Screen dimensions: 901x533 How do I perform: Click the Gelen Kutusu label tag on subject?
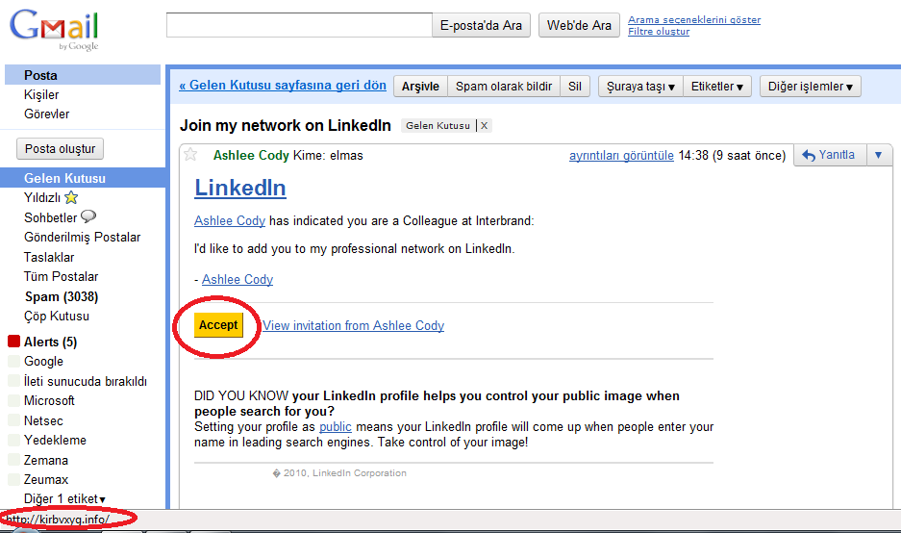438,126
